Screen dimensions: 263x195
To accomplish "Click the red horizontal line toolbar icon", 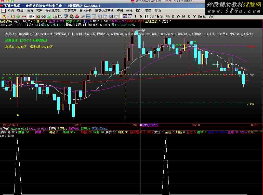I will pyautogui.click(x=24, y=17).
